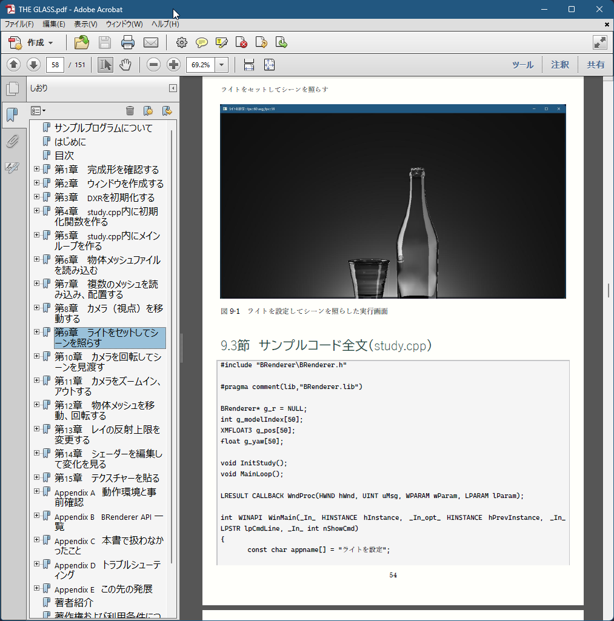Click the email envelope icon
The width and height of the screenshot is (614, 621).
point(150,42)
